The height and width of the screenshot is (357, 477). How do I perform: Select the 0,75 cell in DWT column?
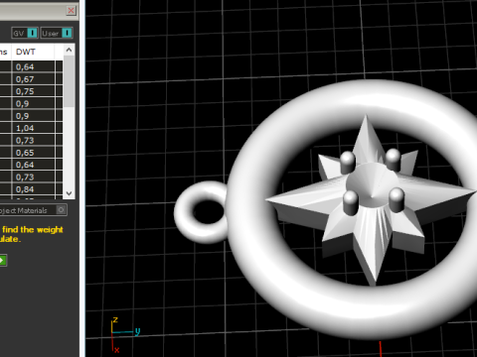pos(33,91)
